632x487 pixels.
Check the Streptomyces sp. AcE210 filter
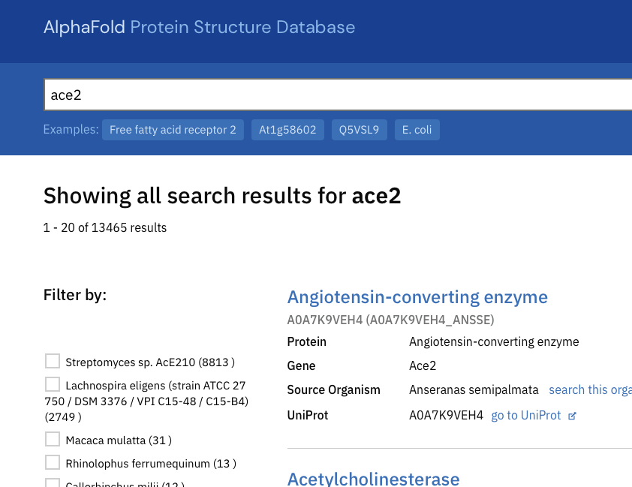point(53,361)
